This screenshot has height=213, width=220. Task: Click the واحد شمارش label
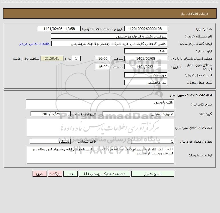pos(86,142)
